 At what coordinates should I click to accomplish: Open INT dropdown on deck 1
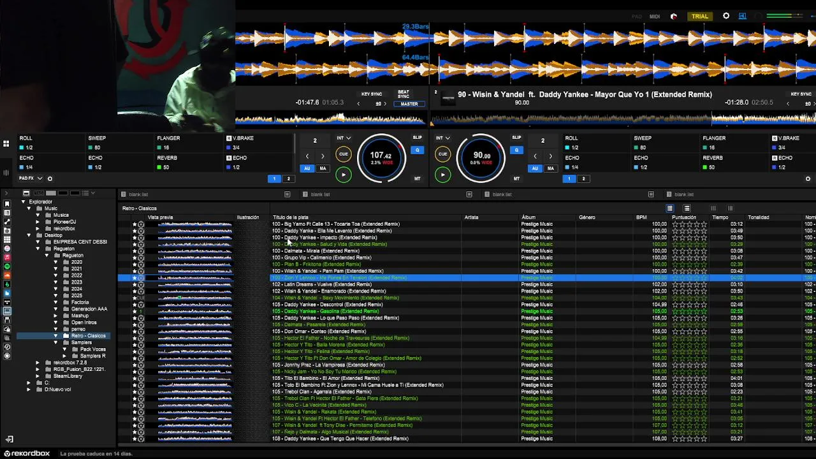[x=344, y=138]
